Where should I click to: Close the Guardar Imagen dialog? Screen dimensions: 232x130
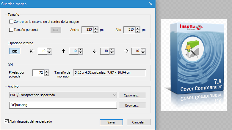click(151, 4)
